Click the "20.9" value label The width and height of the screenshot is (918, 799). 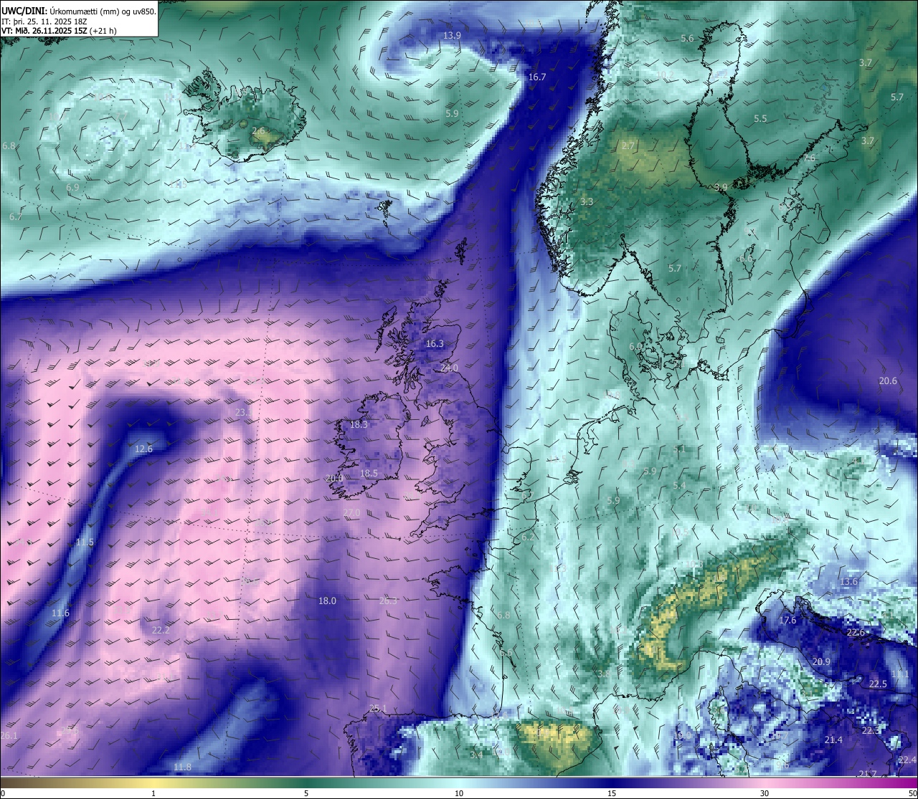pos(821,662)
